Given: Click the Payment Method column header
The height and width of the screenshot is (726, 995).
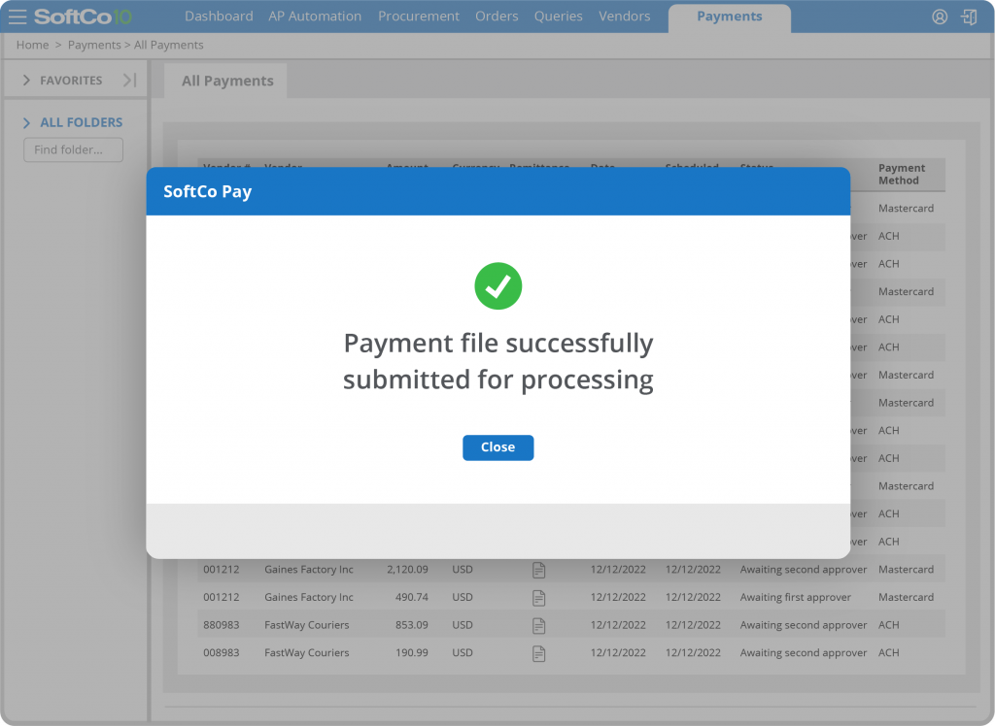Looking at the screenshot, I should point(901,174).
